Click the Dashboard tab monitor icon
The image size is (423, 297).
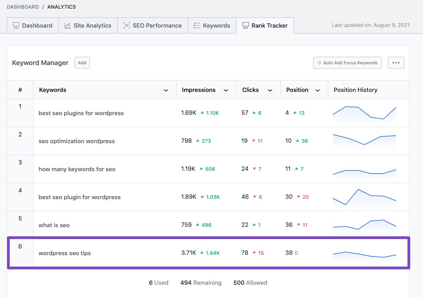tap(16, 26)
